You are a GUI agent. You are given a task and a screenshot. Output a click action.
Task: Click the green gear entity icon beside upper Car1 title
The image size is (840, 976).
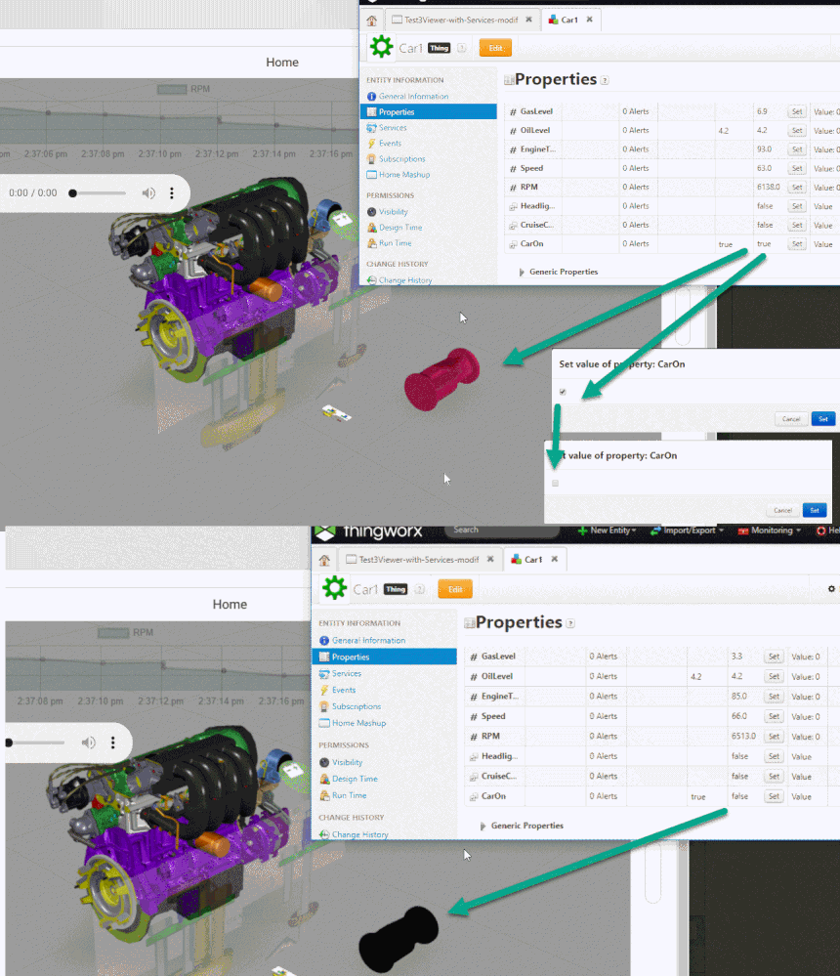tap(381, 47)
